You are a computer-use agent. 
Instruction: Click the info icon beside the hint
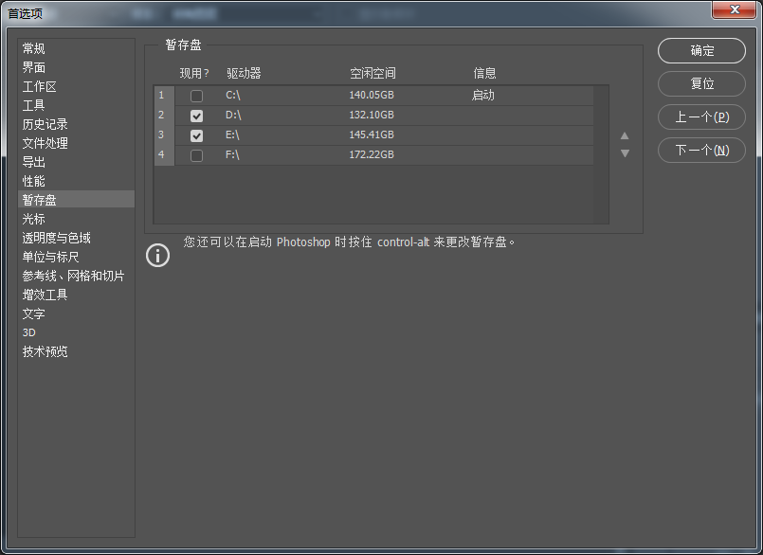157,256
